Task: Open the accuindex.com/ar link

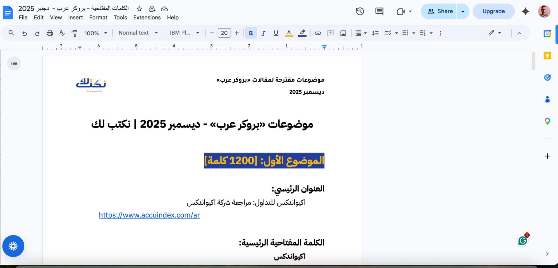Action: [149, 215]
